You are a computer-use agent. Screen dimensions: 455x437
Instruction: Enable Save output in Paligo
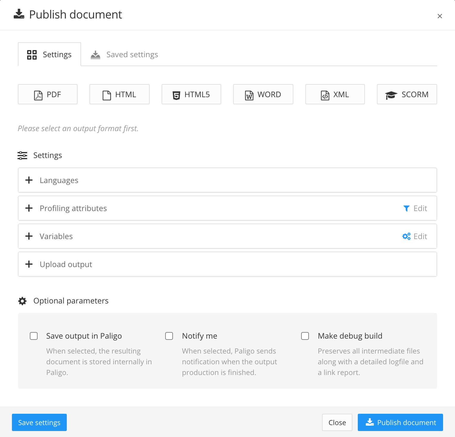click(x=34, y=336)
